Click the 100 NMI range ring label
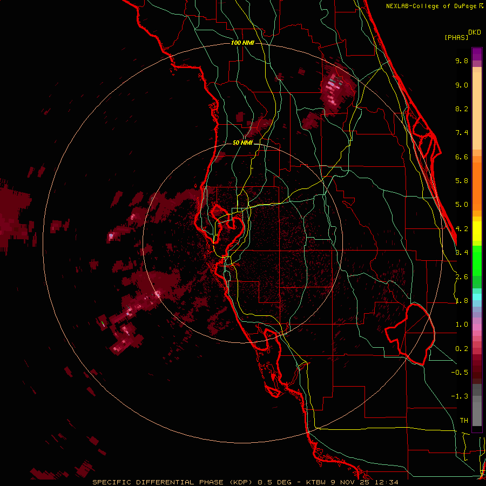This screenshot has width=486, height=486. (242, 43)
